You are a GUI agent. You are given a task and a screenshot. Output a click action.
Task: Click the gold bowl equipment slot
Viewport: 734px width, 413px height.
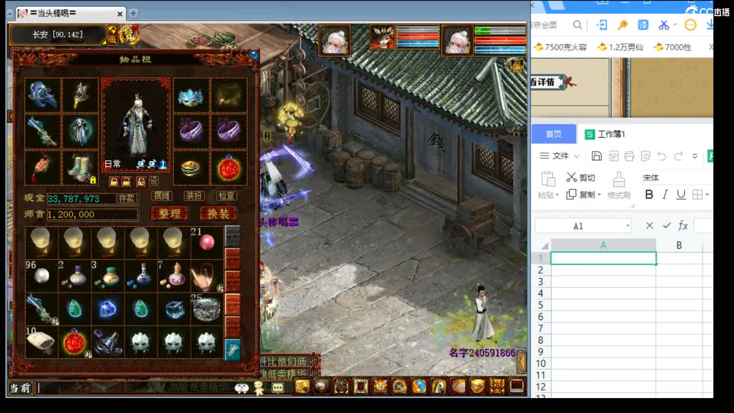coord(191,167)
